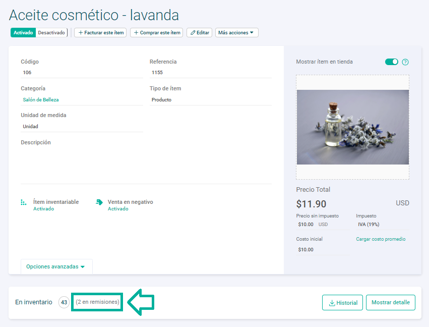Image resolution: width=429 pixels, height=327 pixels.
Task: Click the Historial button
Action: point(342,302)
